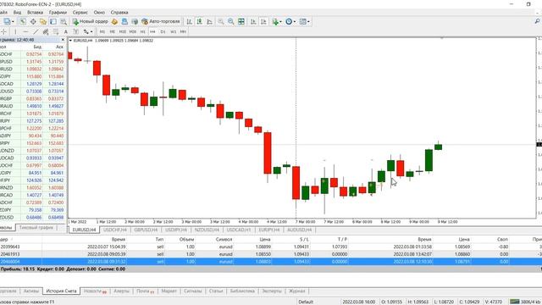Switch to GBPUSD,H4 chart tab
The height and width of the screenshot is (305, 542).
coord(146,230)
